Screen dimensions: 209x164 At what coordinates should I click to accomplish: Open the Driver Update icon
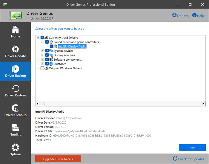point(16,49)
